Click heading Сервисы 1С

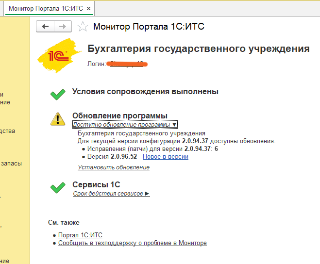96,184
